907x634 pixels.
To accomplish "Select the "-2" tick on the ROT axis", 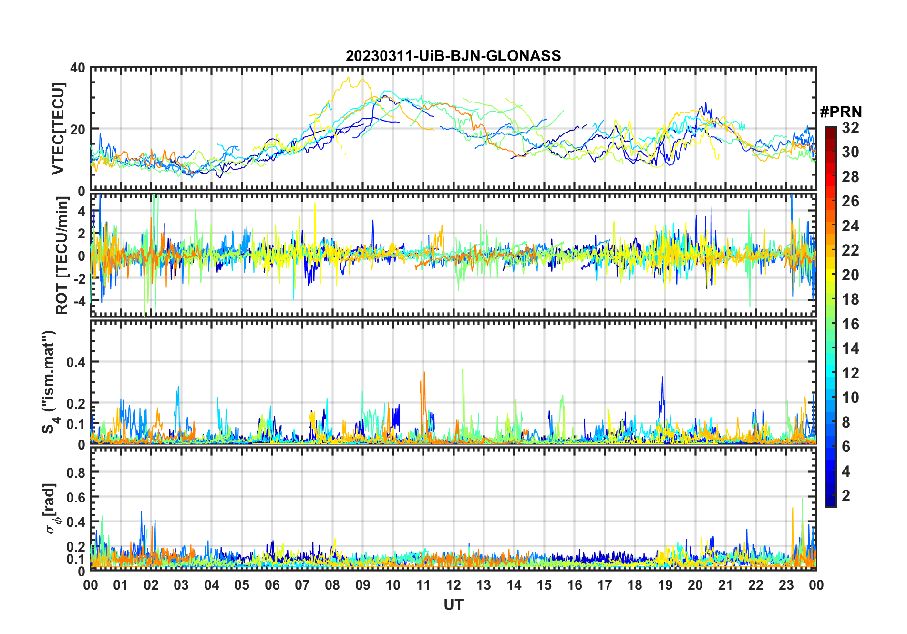I will click(x=80, y=278).
